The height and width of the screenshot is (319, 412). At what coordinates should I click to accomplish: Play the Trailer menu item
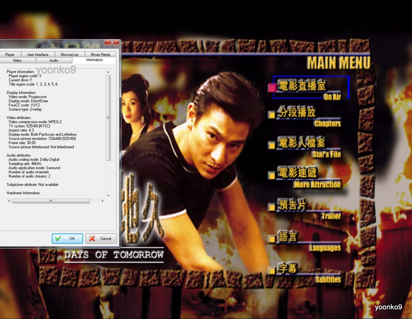[309, 209]
